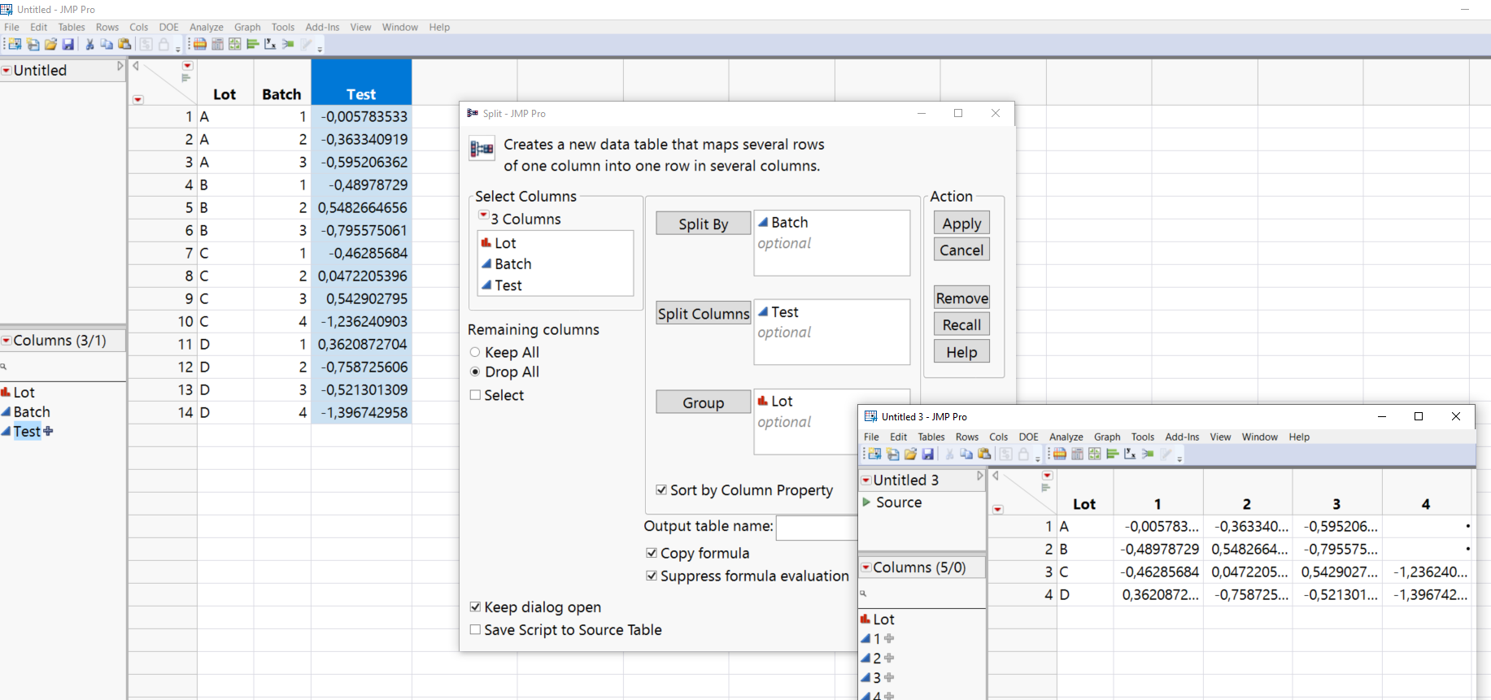Screen dimensions: 1491x700
Task: Open the Analyze menu in main window
Action: [x=207, y=27]
